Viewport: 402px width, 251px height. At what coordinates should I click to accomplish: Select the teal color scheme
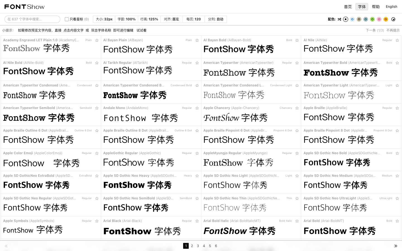pyautogui.click(x=366, y=19)
